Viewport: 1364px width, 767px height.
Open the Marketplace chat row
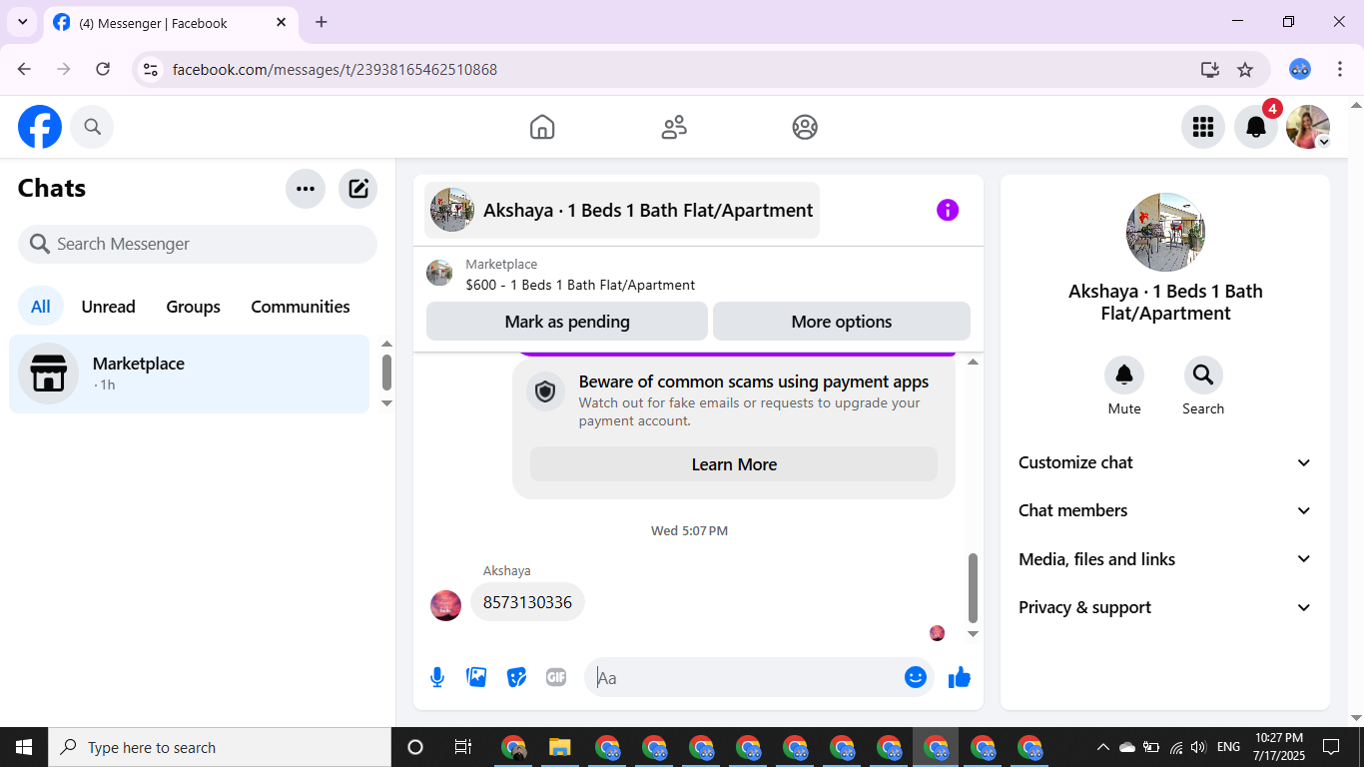pyautogui.click(x=190, y=374)
